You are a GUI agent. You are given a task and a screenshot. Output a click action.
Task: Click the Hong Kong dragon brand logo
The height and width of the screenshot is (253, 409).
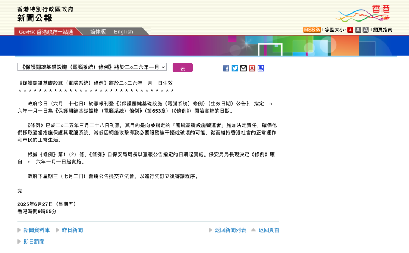click(x=363, y=14)
